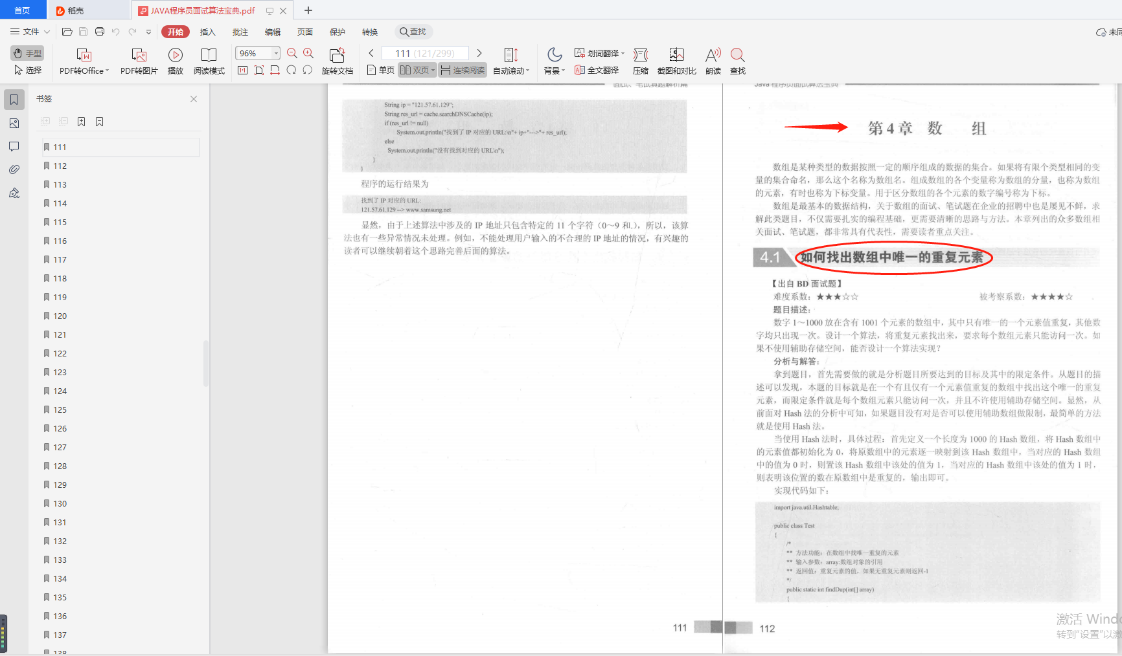Screen dimensions: 1122x656
Task: Click PDF转图片 convert to image
Action: tap(139, 62)
